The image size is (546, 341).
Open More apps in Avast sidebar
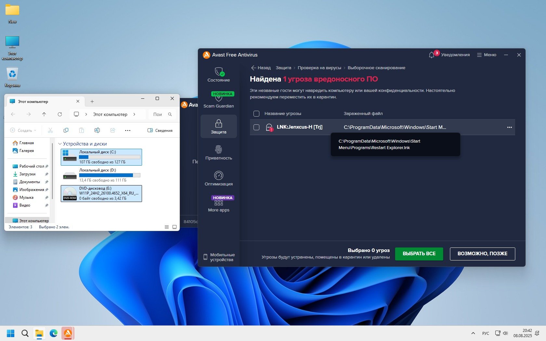click(x=219, y=204)
